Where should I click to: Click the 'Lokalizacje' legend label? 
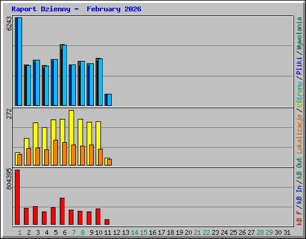(x=299, y=134)
